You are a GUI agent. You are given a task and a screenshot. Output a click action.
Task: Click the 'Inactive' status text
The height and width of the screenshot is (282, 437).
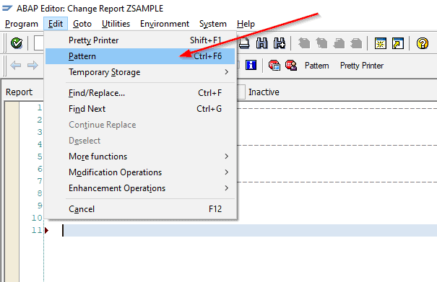[264, 92]
